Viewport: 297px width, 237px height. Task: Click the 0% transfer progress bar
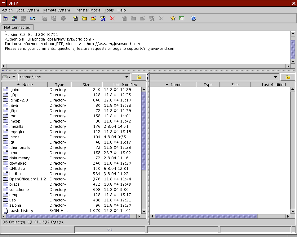coord(110,230)
